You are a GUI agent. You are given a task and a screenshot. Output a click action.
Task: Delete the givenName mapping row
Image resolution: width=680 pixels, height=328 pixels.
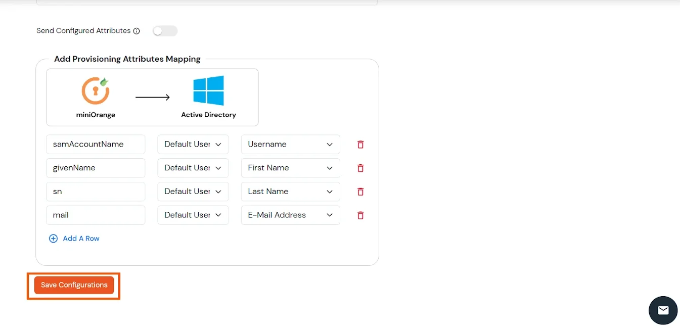pyautogui.click(x=360, y=168)
